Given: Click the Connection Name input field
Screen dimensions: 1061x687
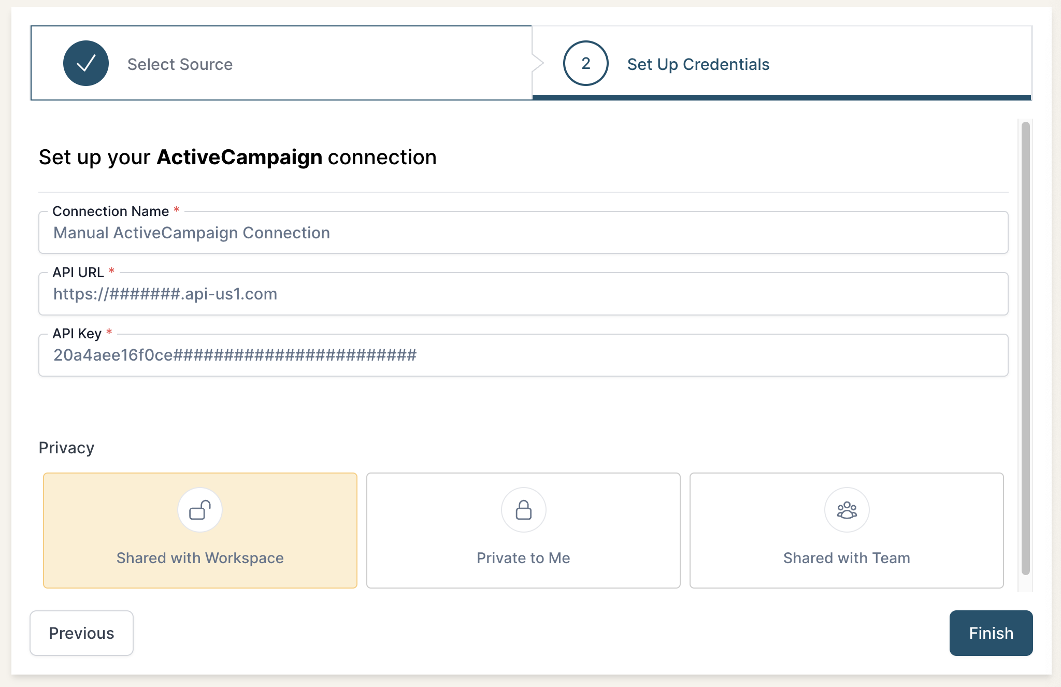Looking at the screenshot, I should [523, 233].
